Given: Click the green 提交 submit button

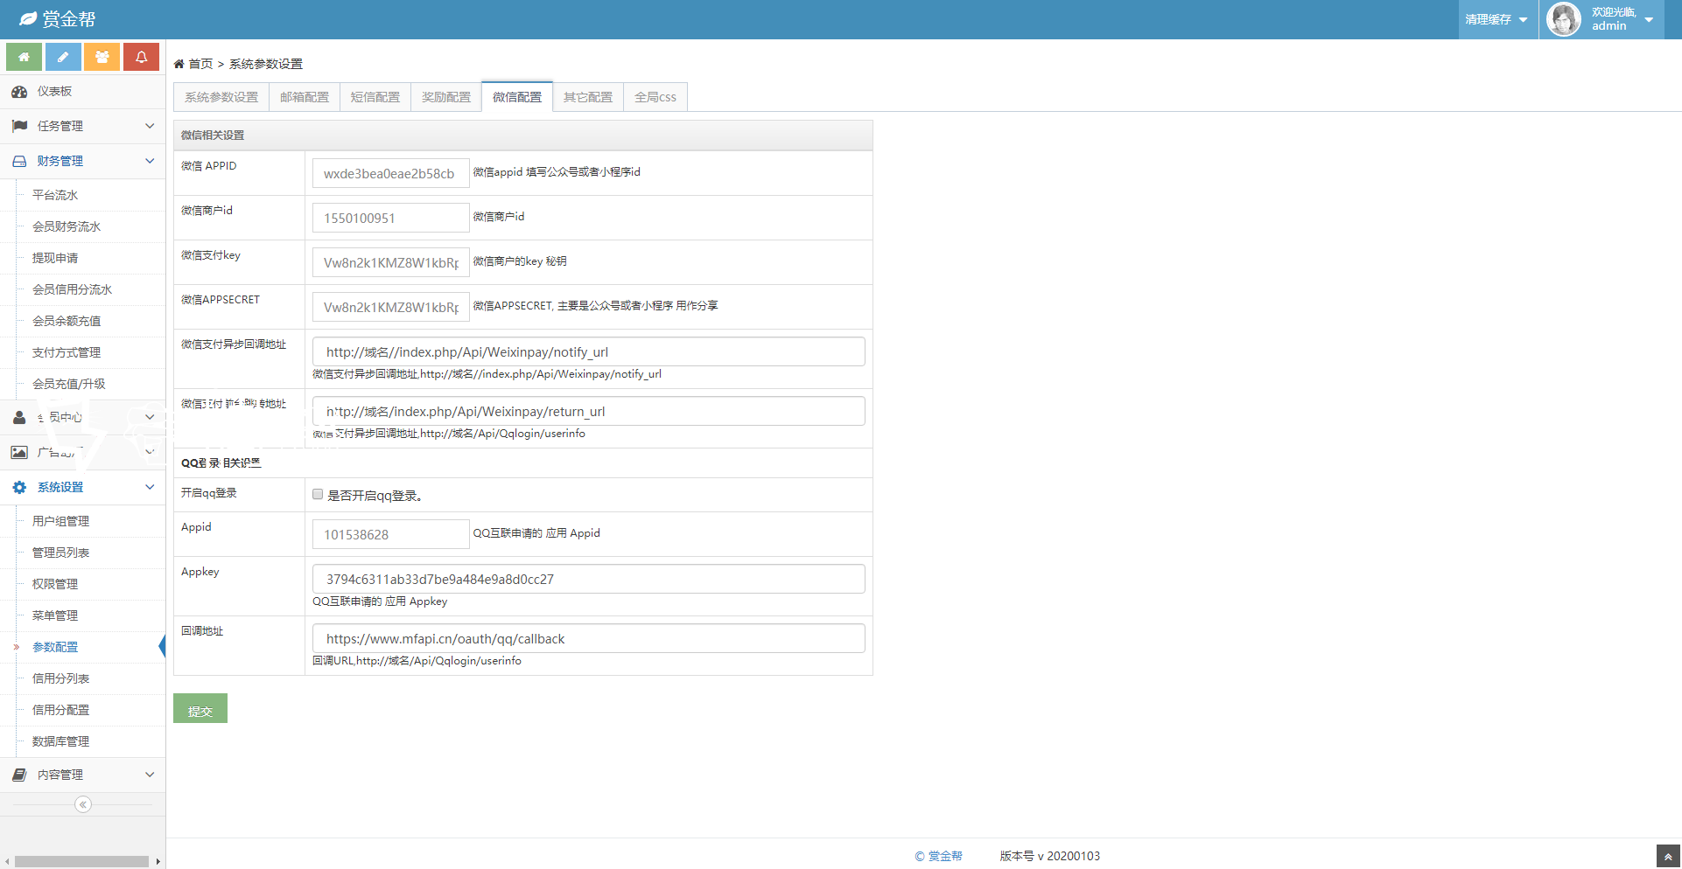Looking at the screenshot, I should [x=200, y=709].
